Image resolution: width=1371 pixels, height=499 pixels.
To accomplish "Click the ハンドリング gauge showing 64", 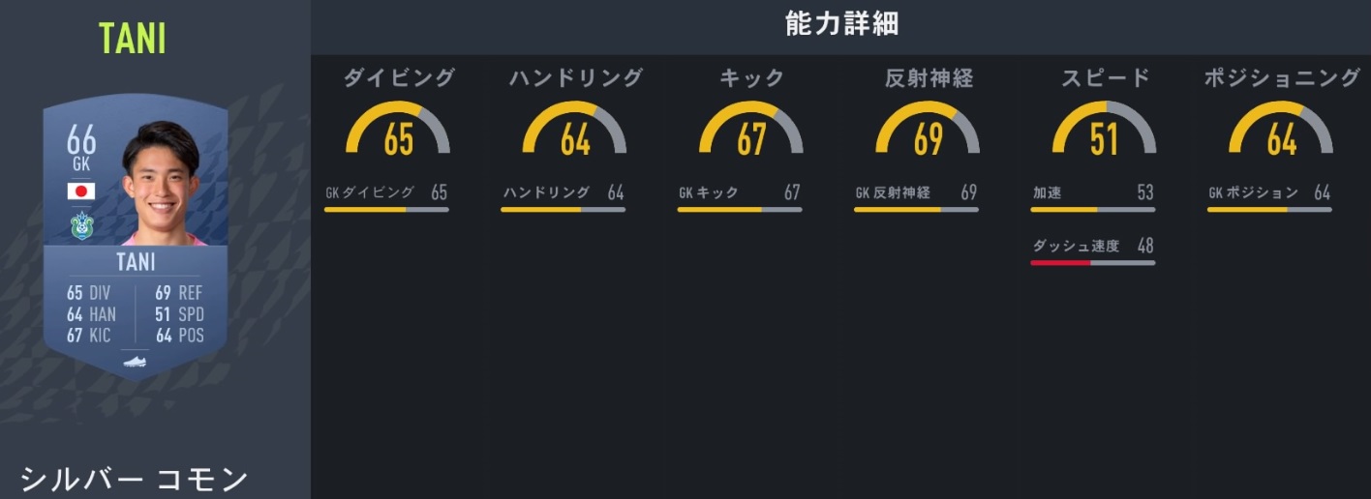I will (575, 131).
